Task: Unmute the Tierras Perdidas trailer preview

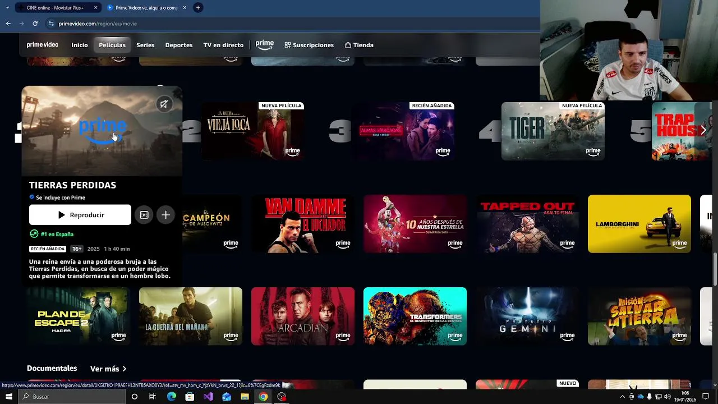Action: (x=164, y=104)
